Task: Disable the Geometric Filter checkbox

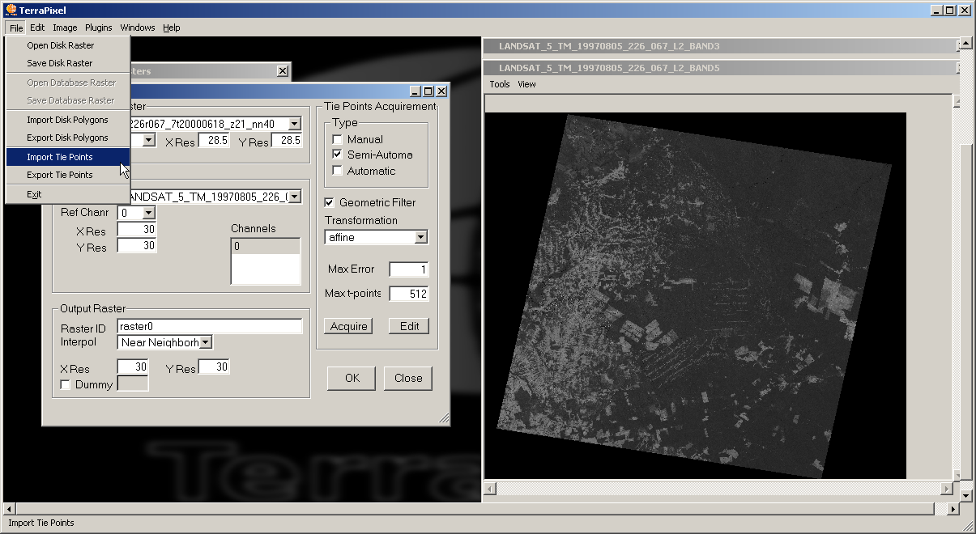Action: coord(330,203)
